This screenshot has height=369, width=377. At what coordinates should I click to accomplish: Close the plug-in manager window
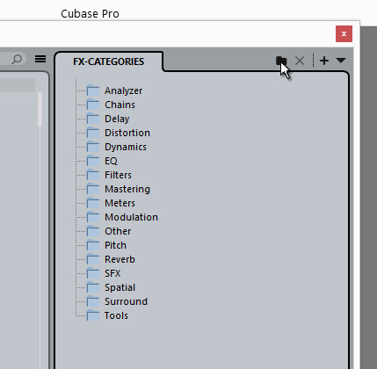344,33
